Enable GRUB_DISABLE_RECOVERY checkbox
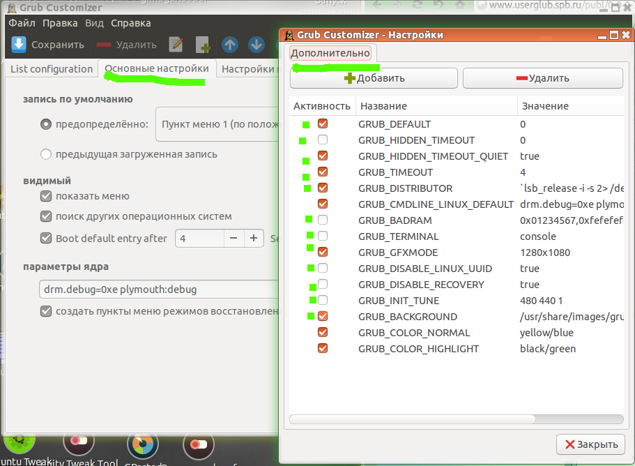This screenshot has width=635, height=466. pyautogui.click(x=323, y=284)
